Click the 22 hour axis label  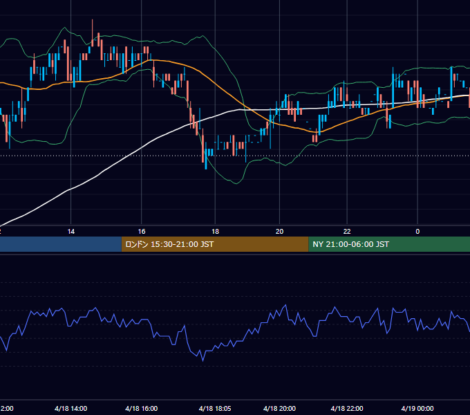point(347,232)
